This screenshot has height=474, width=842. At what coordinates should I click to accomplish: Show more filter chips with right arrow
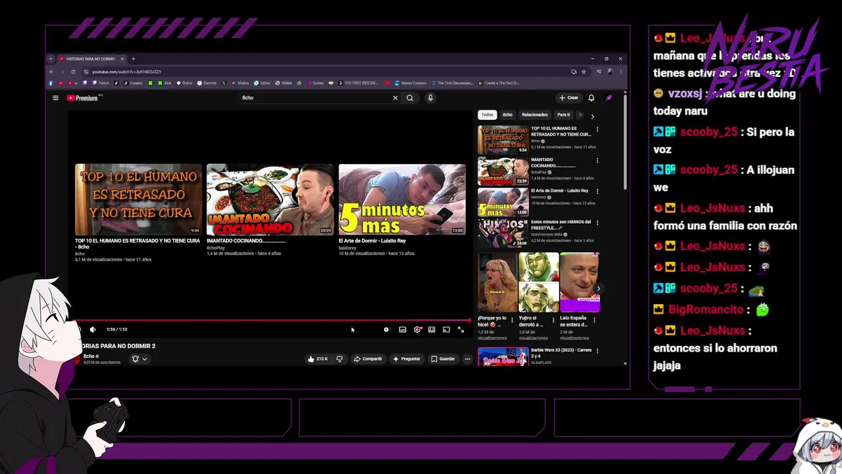(x=592, y=116)
